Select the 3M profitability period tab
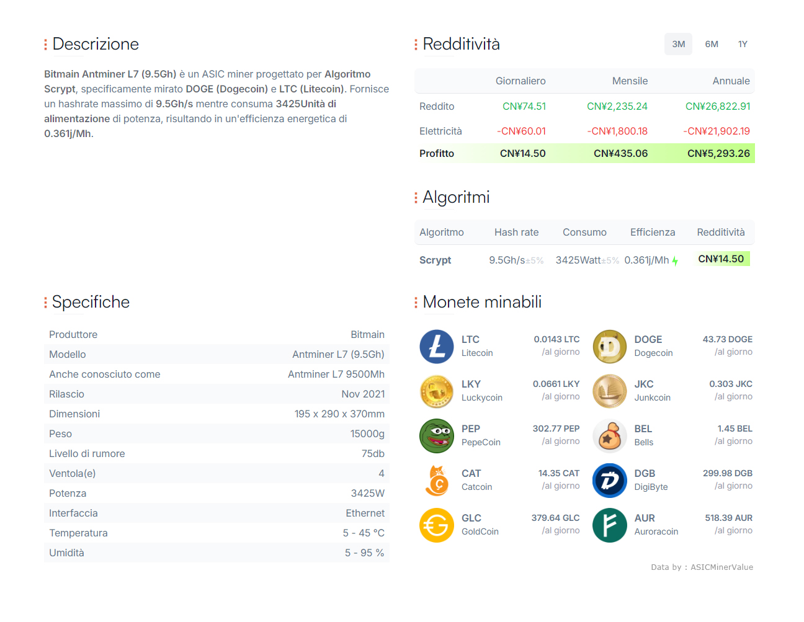Viewport: 804px width, 622px height. click(x=679, y=44)
